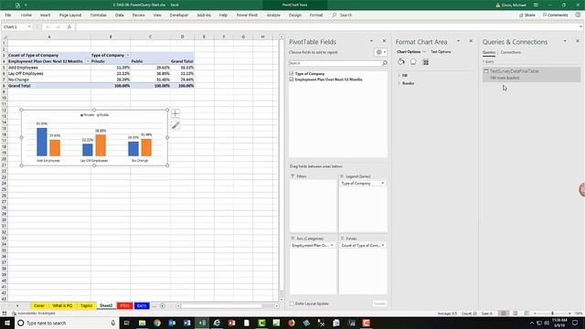Switch to the Cover sheet tab
The height and width of the screenshot is (329, 585).
39,306
